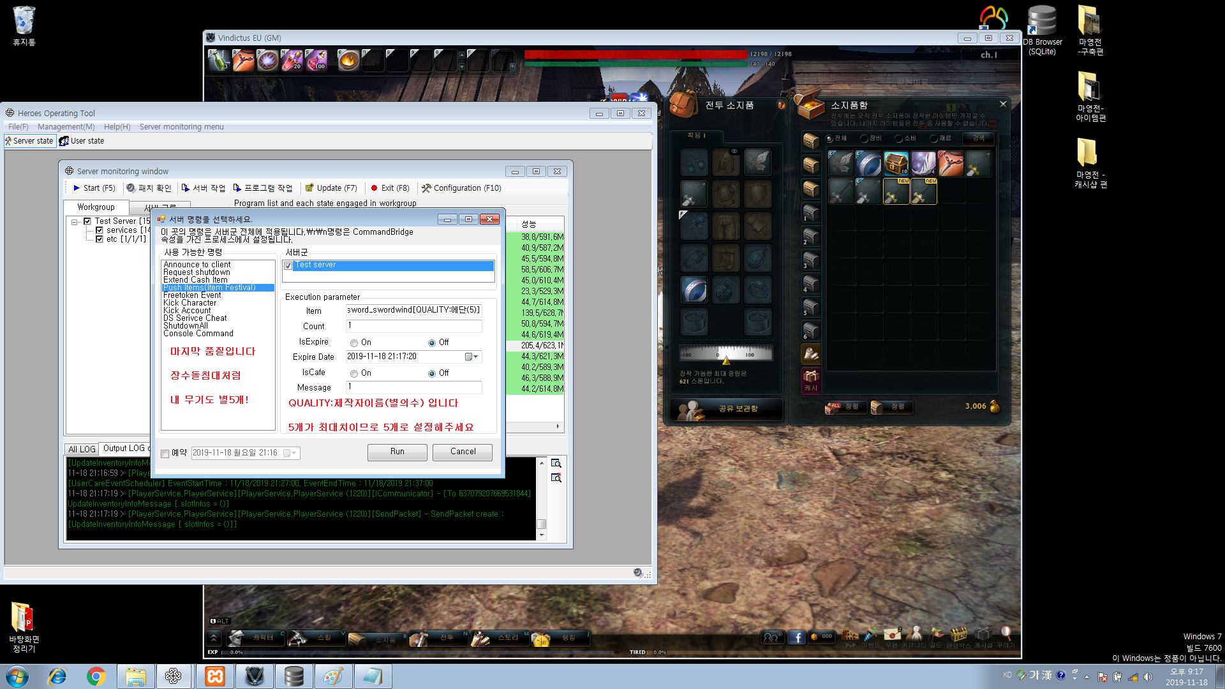1225x689 pixels.
Task: Switch to Output LOG tab
Action: (124, 448)
